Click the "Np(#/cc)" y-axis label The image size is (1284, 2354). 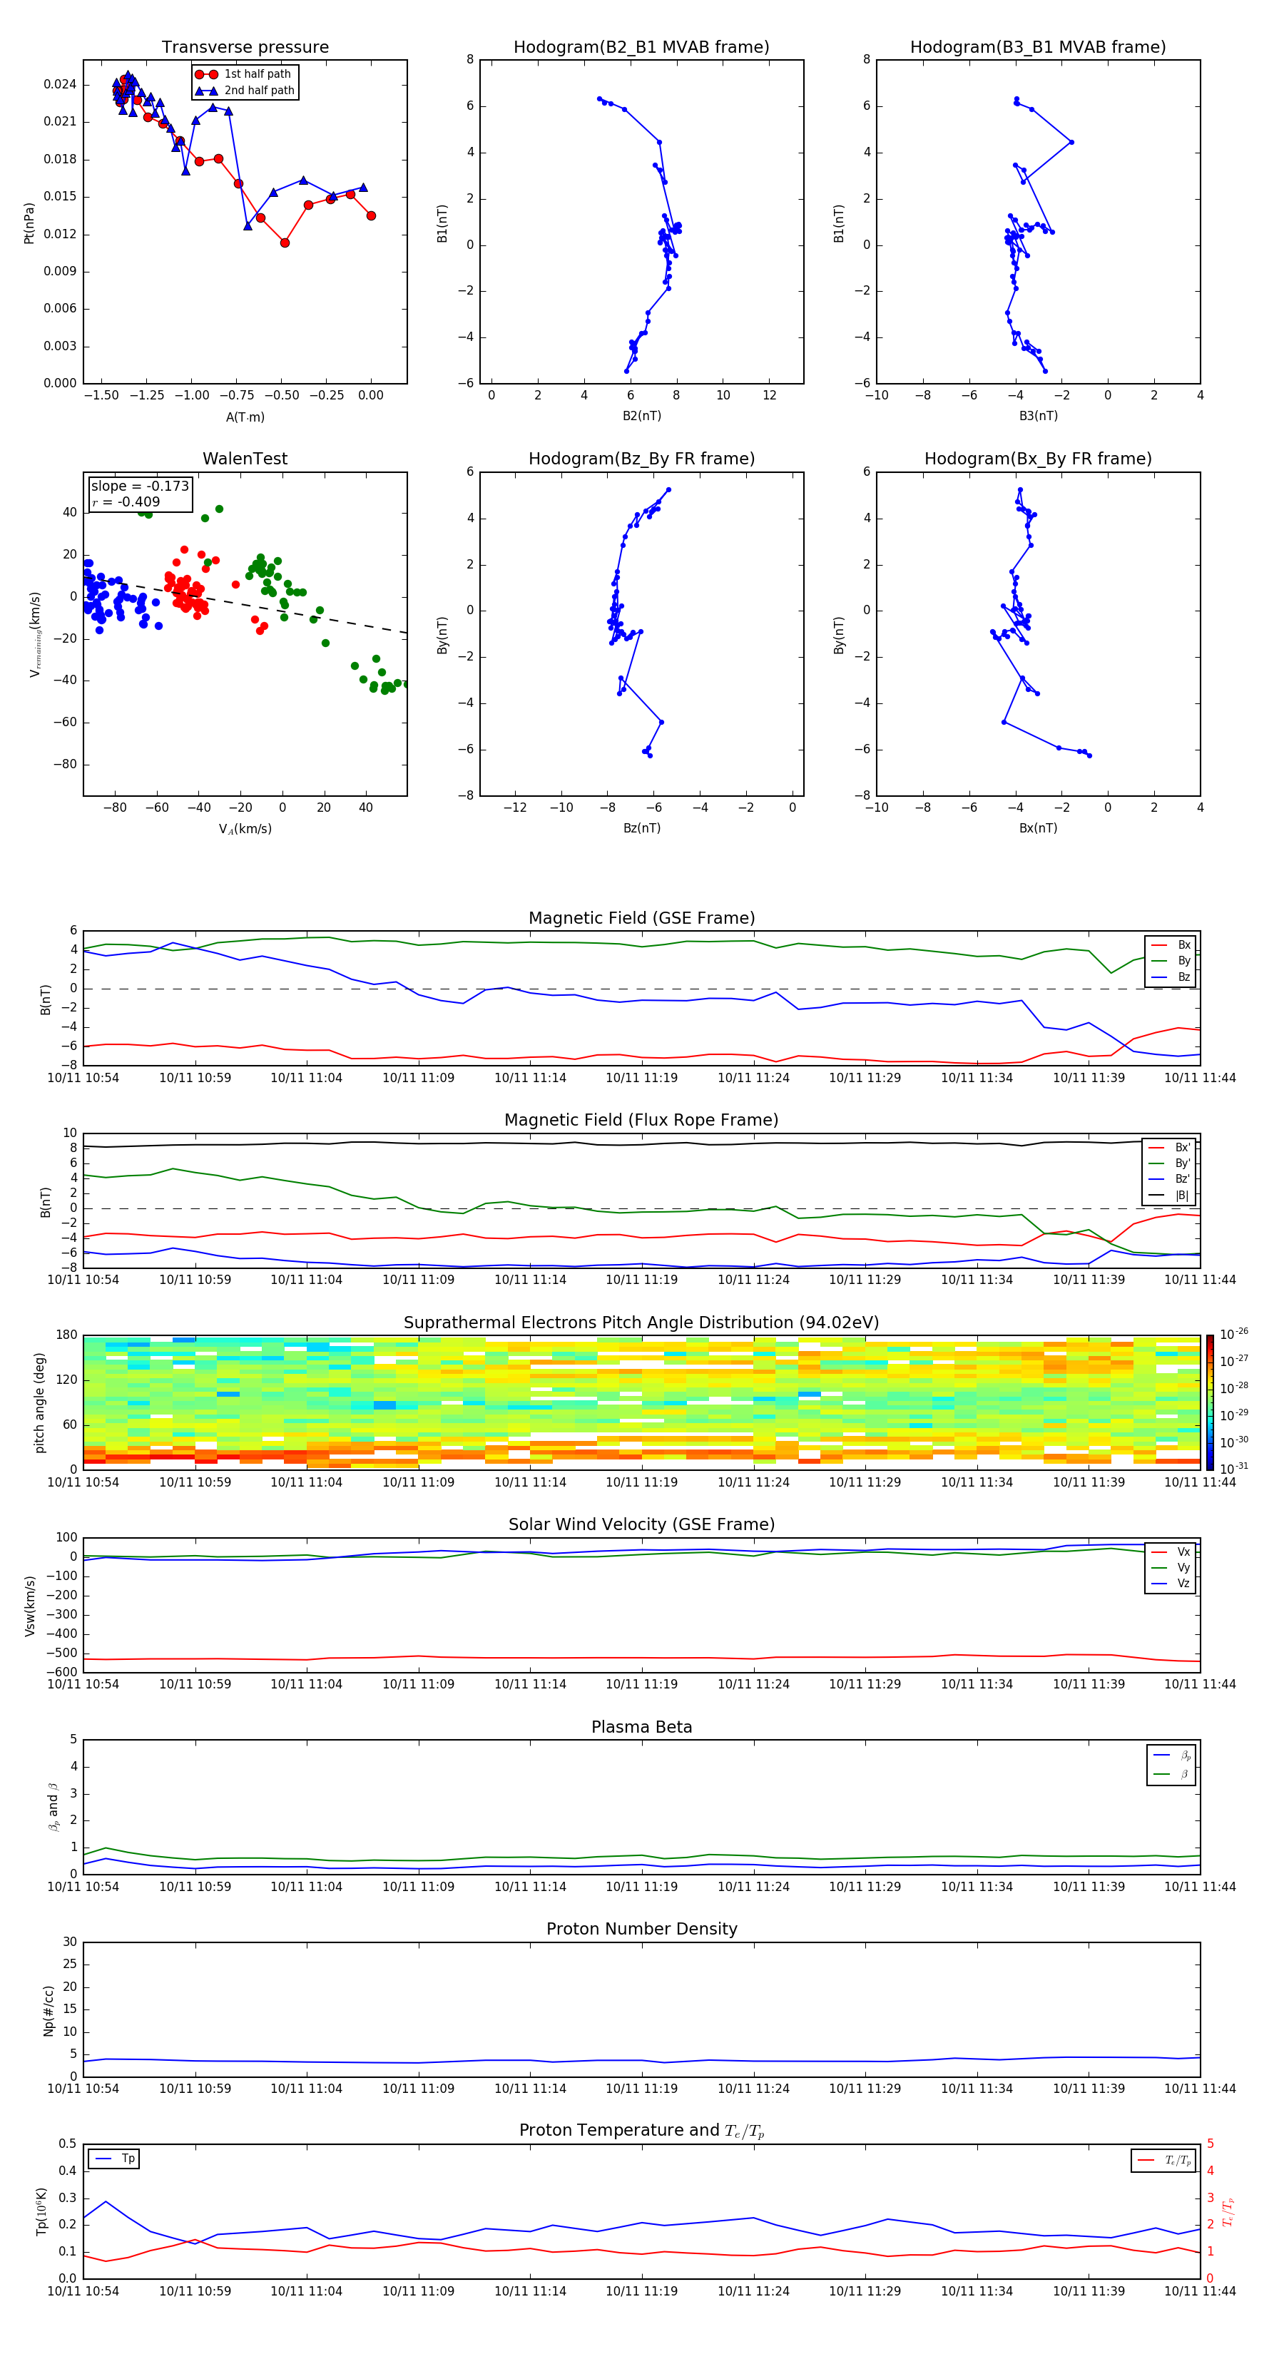49,2009
